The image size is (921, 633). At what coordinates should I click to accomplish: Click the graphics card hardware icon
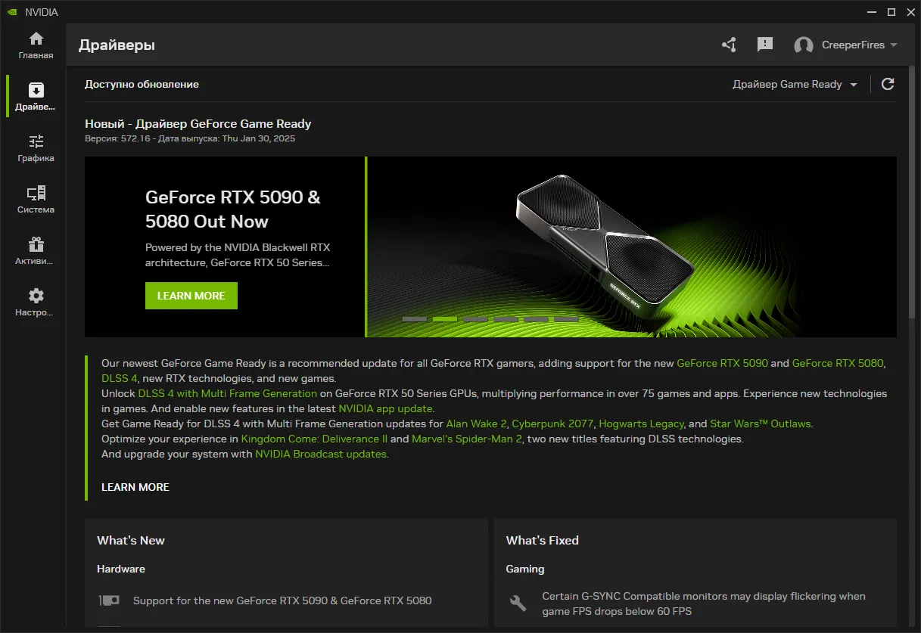(109, 600)
